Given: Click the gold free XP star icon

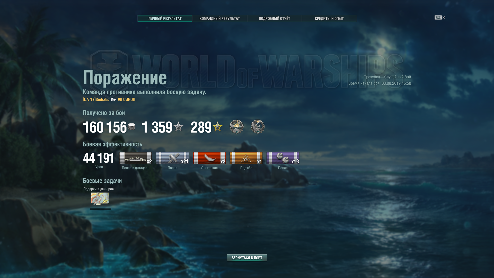Looking at the screenshot, I should pyautogui.click(x=217, y=127).
